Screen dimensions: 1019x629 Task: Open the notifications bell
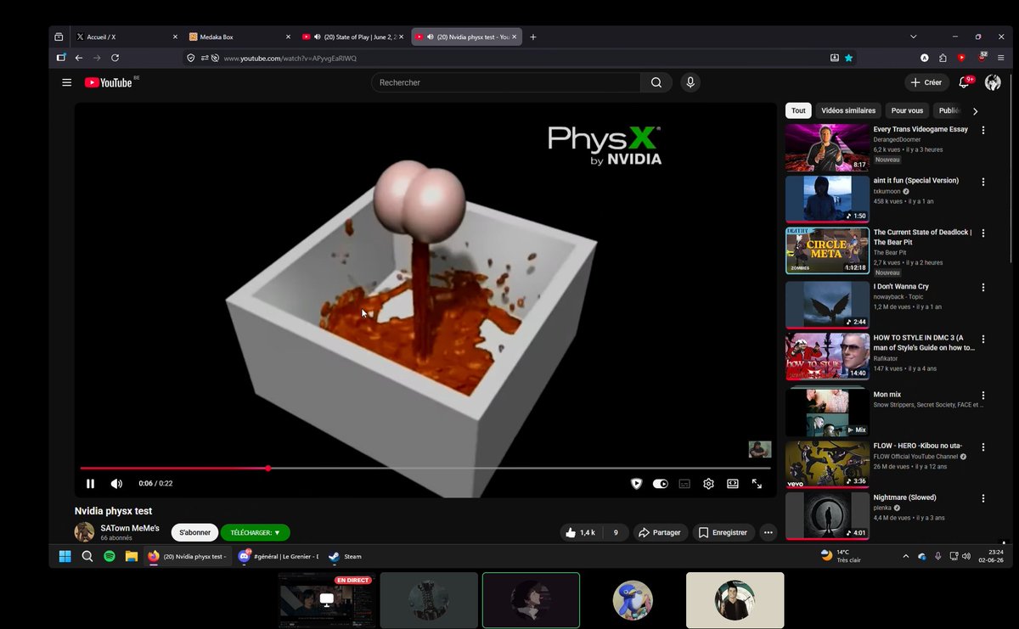[965, 82]
